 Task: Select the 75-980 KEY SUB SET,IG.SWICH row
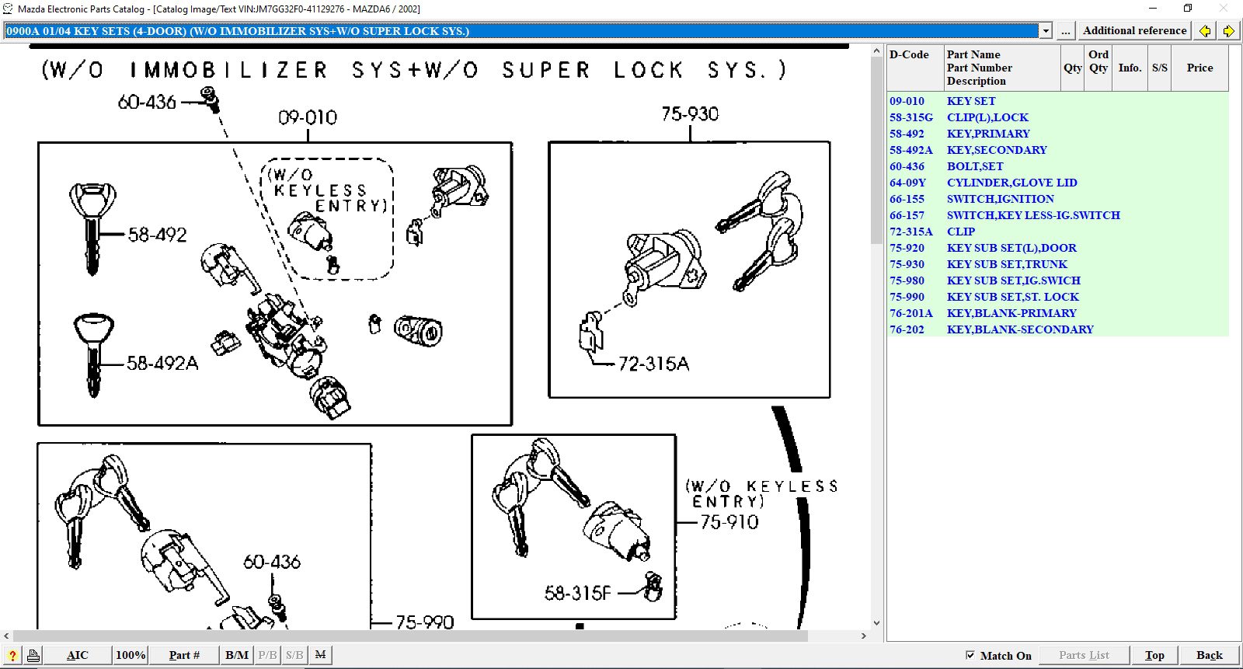click(1058, 280)
